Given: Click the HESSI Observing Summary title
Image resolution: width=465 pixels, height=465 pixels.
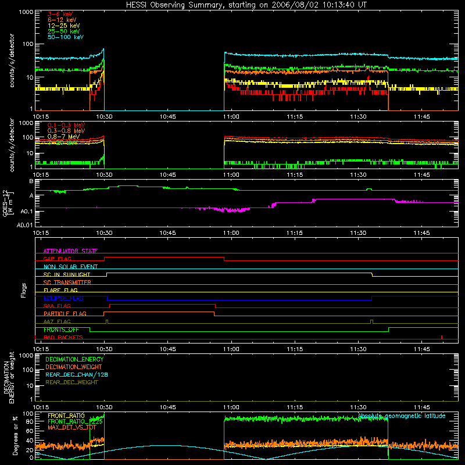Looking at the screenshot, I should point(246,5).
